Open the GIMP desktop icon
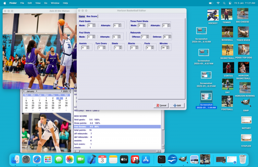The width and height of the screenshot is (258, 167). point(246,103)
